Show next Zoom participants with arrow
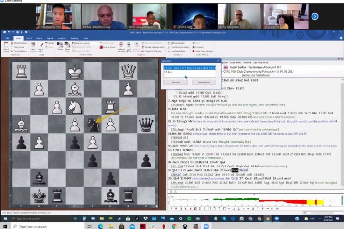This screenshot has width=344, height=229. click(315, 16)
